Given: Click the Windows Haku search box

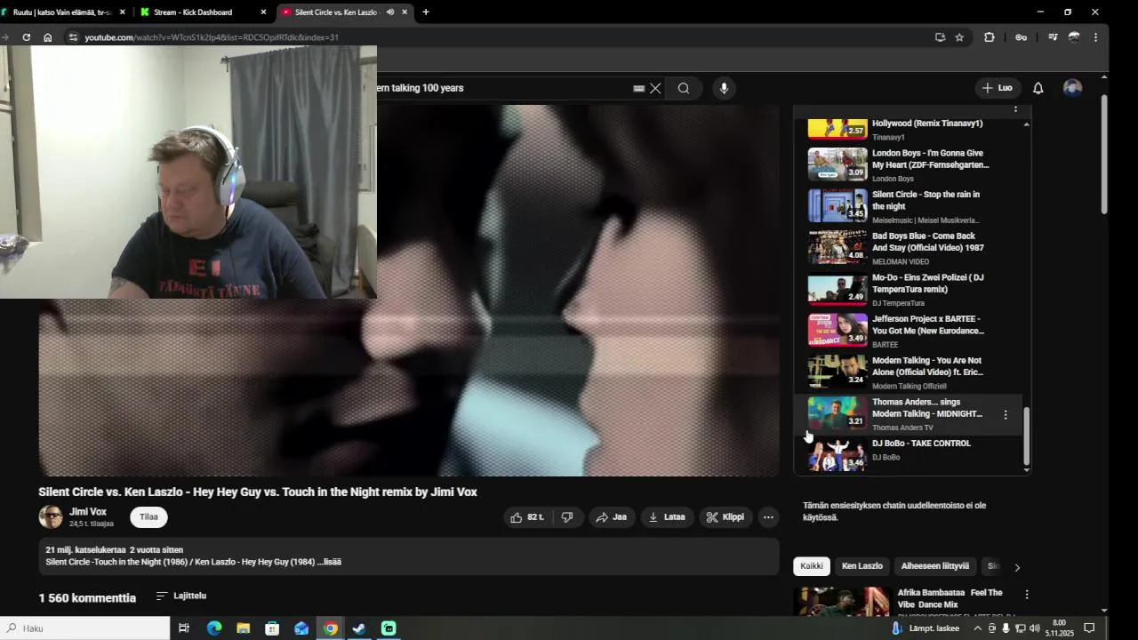Looking at the screenshot, I should [84, 628].
